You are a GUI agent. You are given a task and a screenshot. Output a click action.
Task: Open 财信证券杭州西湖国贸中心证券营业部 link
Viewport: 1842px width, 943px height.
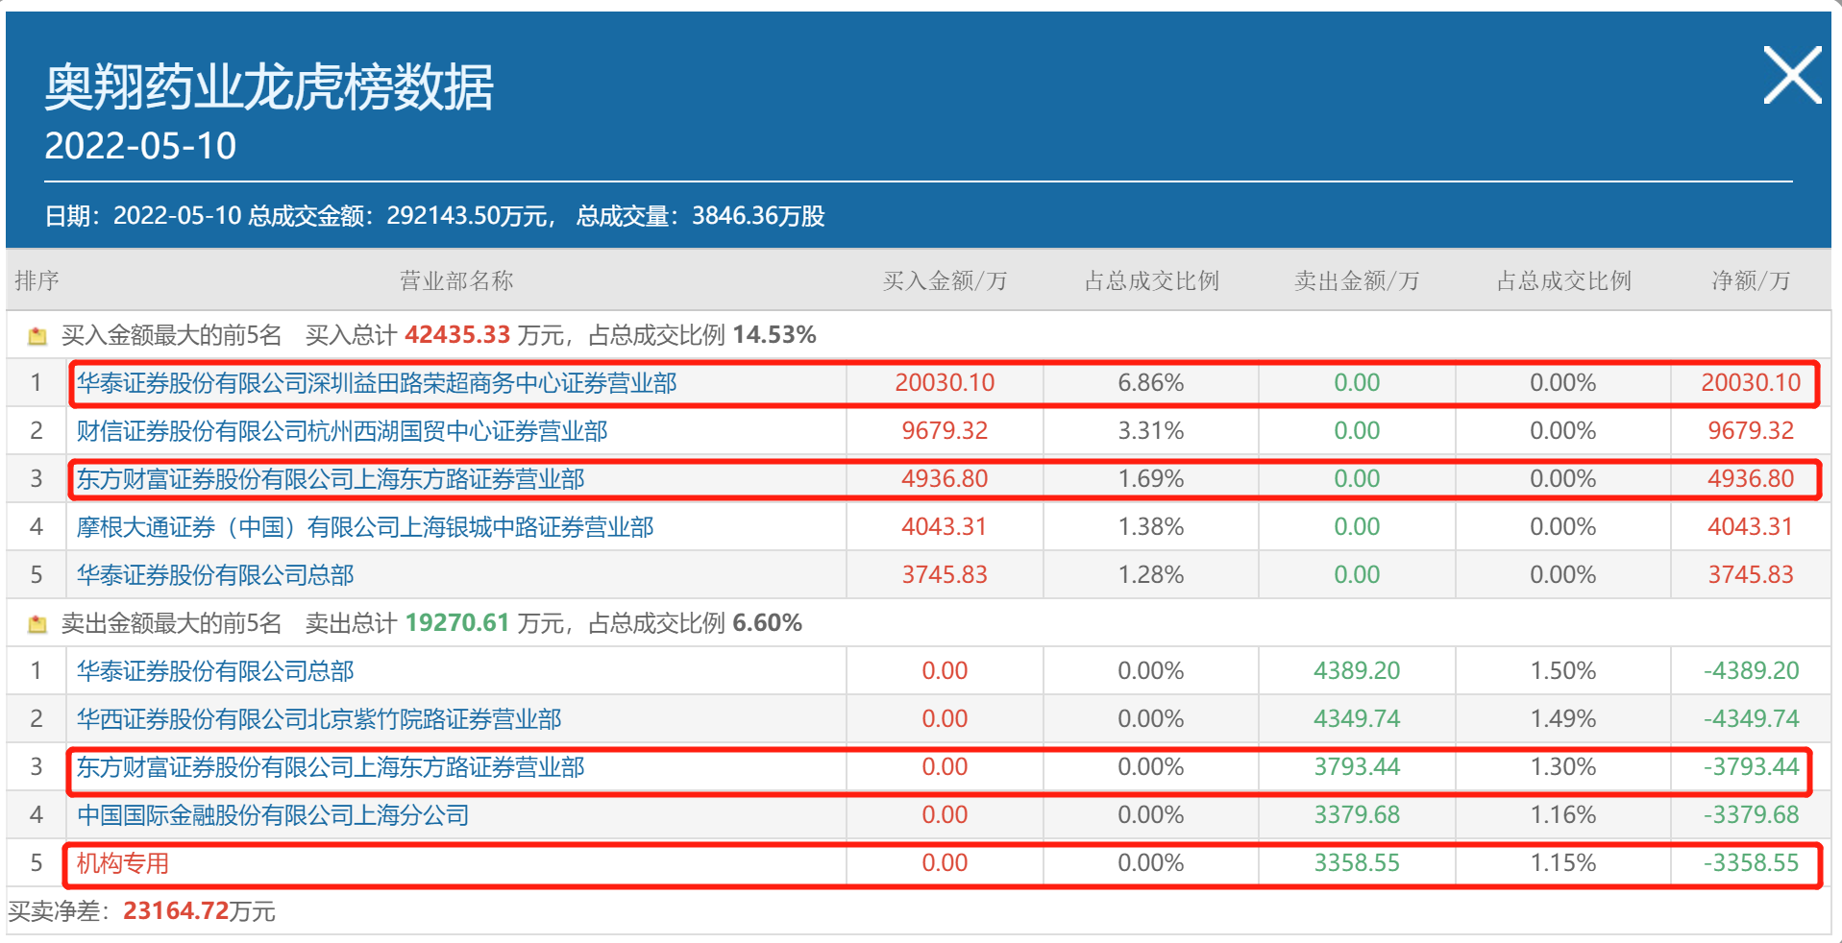pyautogui.click(x=342, y=431)
